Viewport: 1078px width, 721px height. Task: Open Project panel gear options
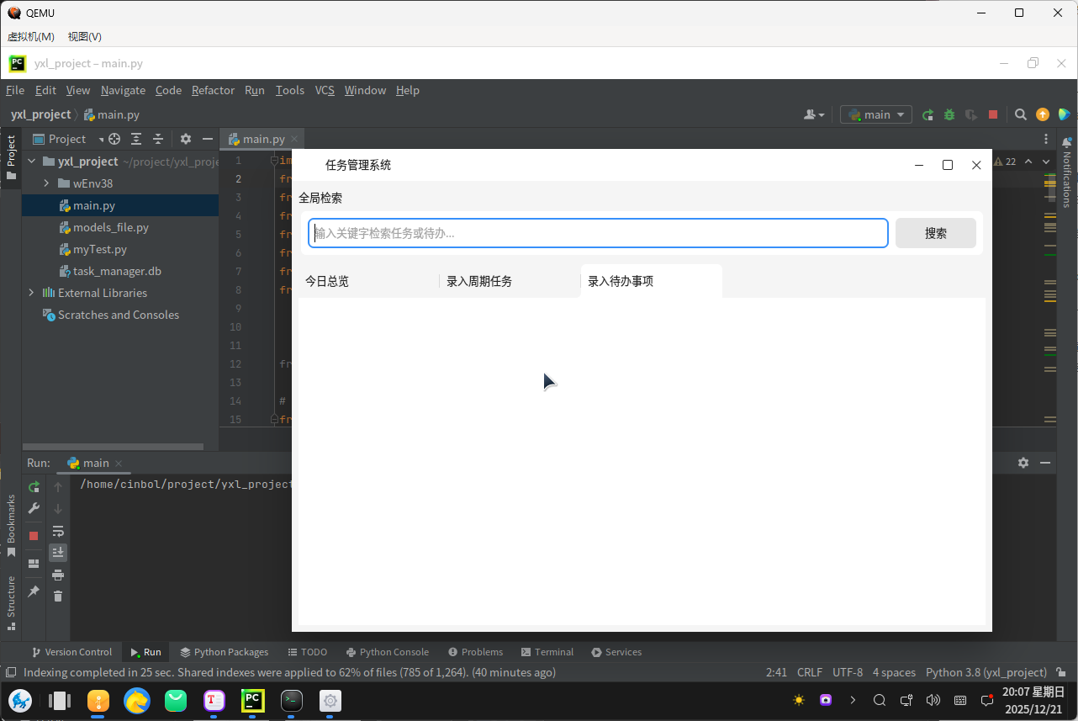click(x=186, y=139)
